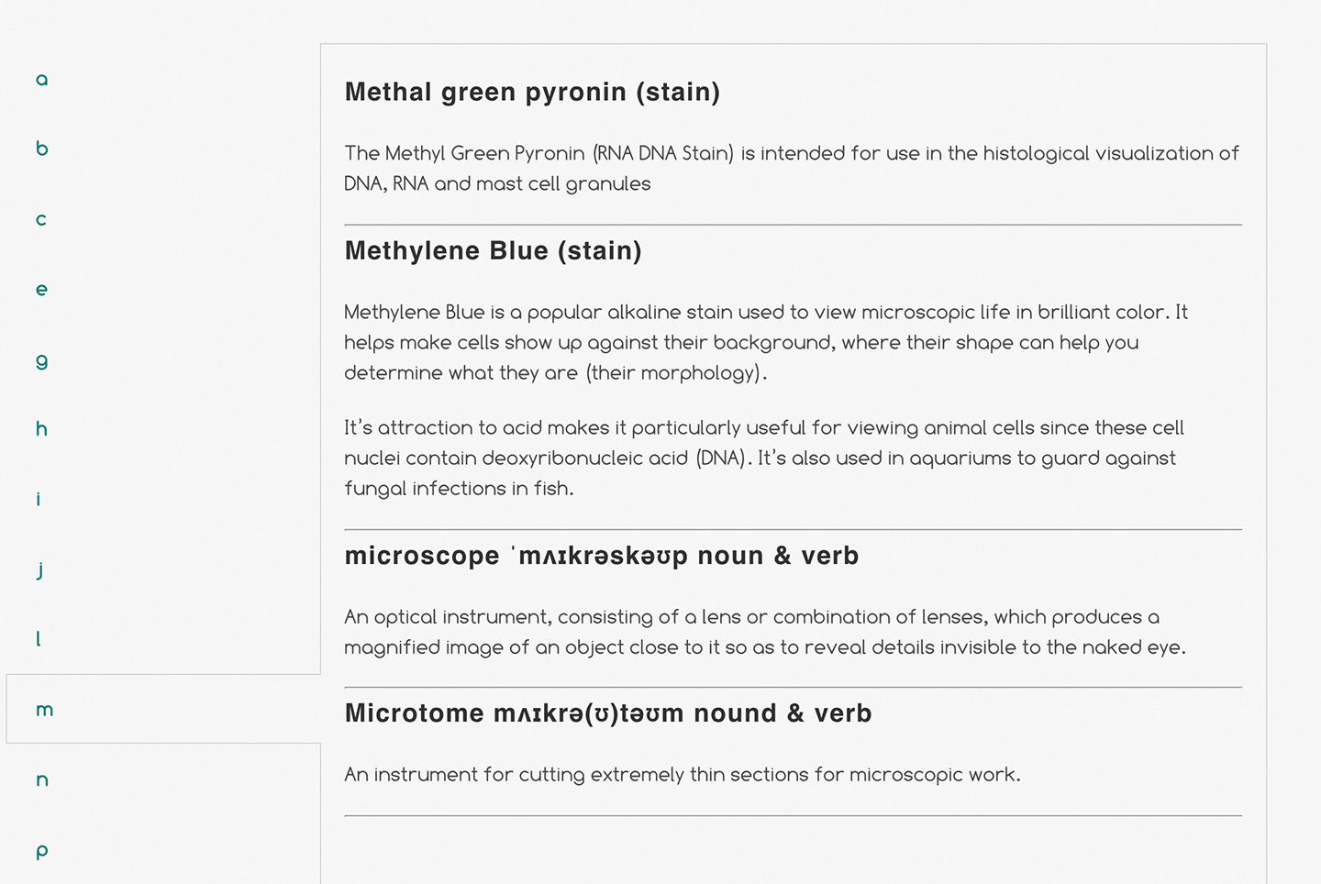This screenshot has width=1321, height=884.
Task: Go to the 'e' glossary section
Action: click(x=41, y=290)
